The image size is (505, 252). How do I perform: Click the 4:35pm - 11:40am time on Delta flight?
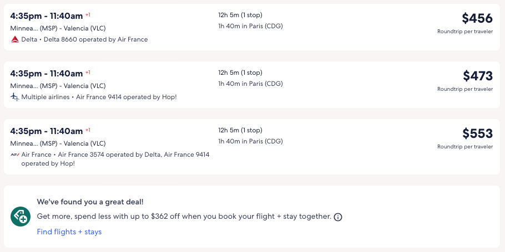click(47, 16)
